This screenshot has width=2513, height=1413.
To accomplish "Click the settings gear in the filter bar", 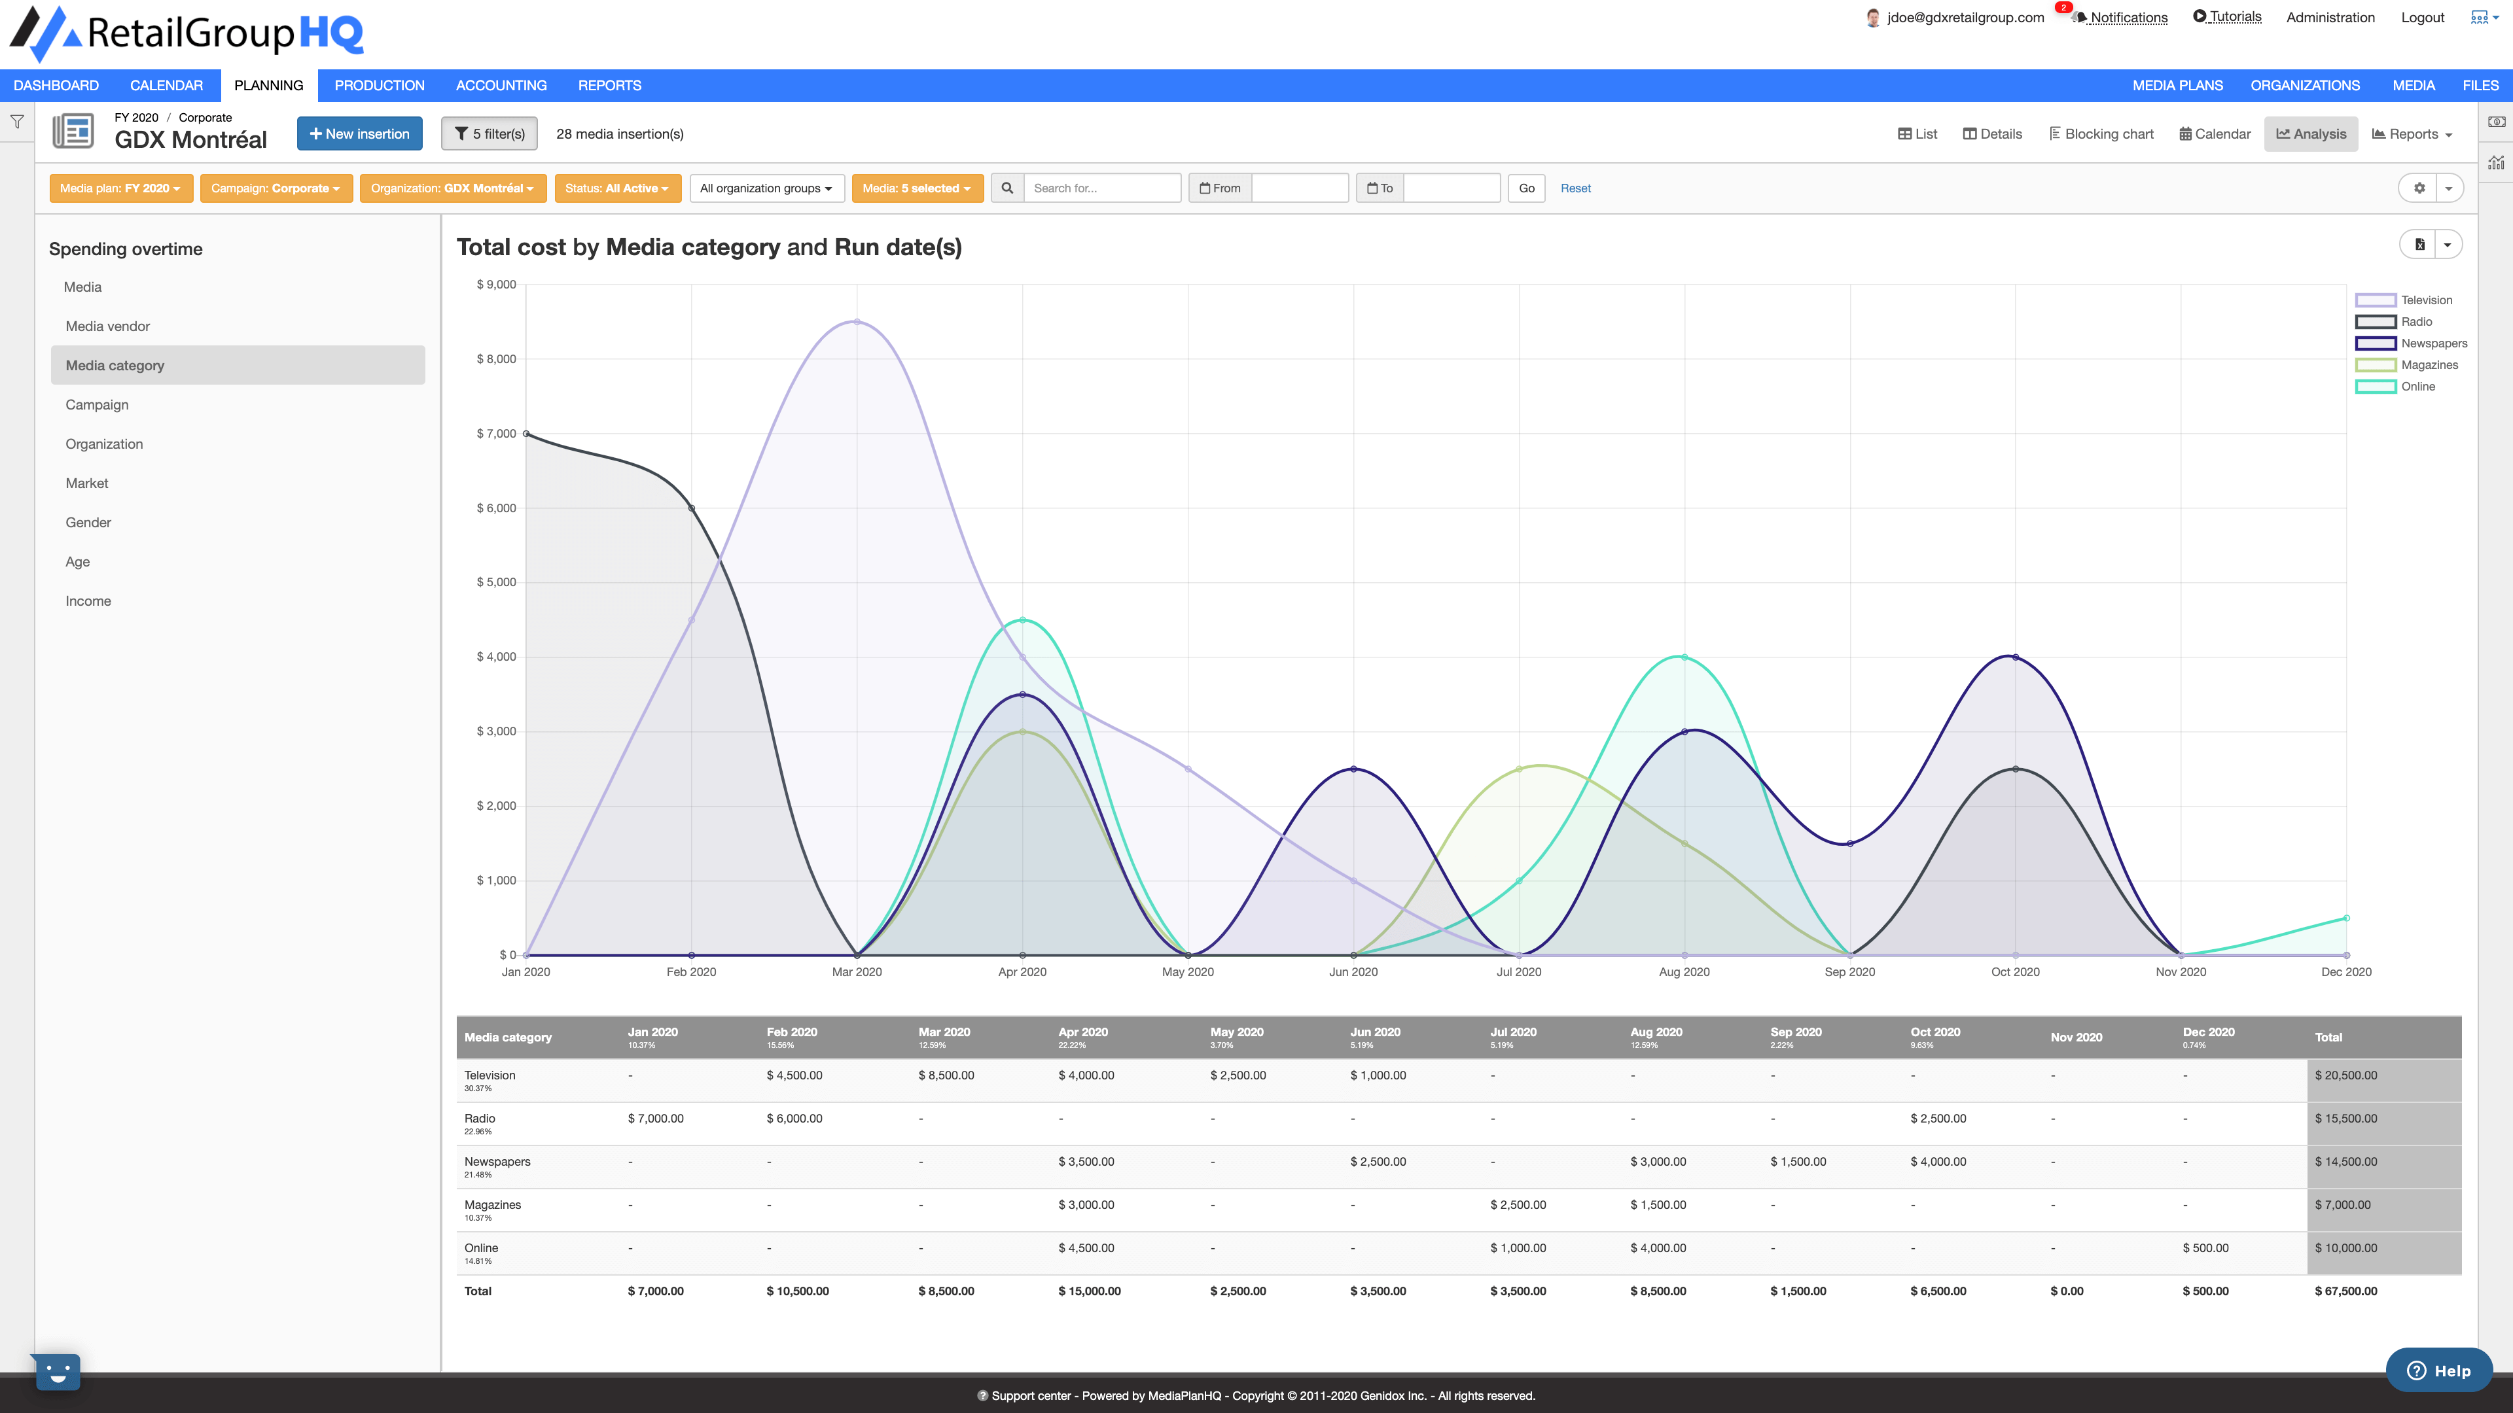I will pos(2419,188).
